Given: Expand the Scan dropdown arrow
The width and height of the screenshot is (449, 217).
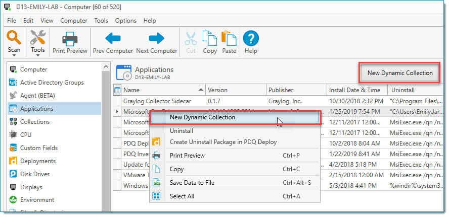Looking at the screenshot, I should tap(14, 55).
